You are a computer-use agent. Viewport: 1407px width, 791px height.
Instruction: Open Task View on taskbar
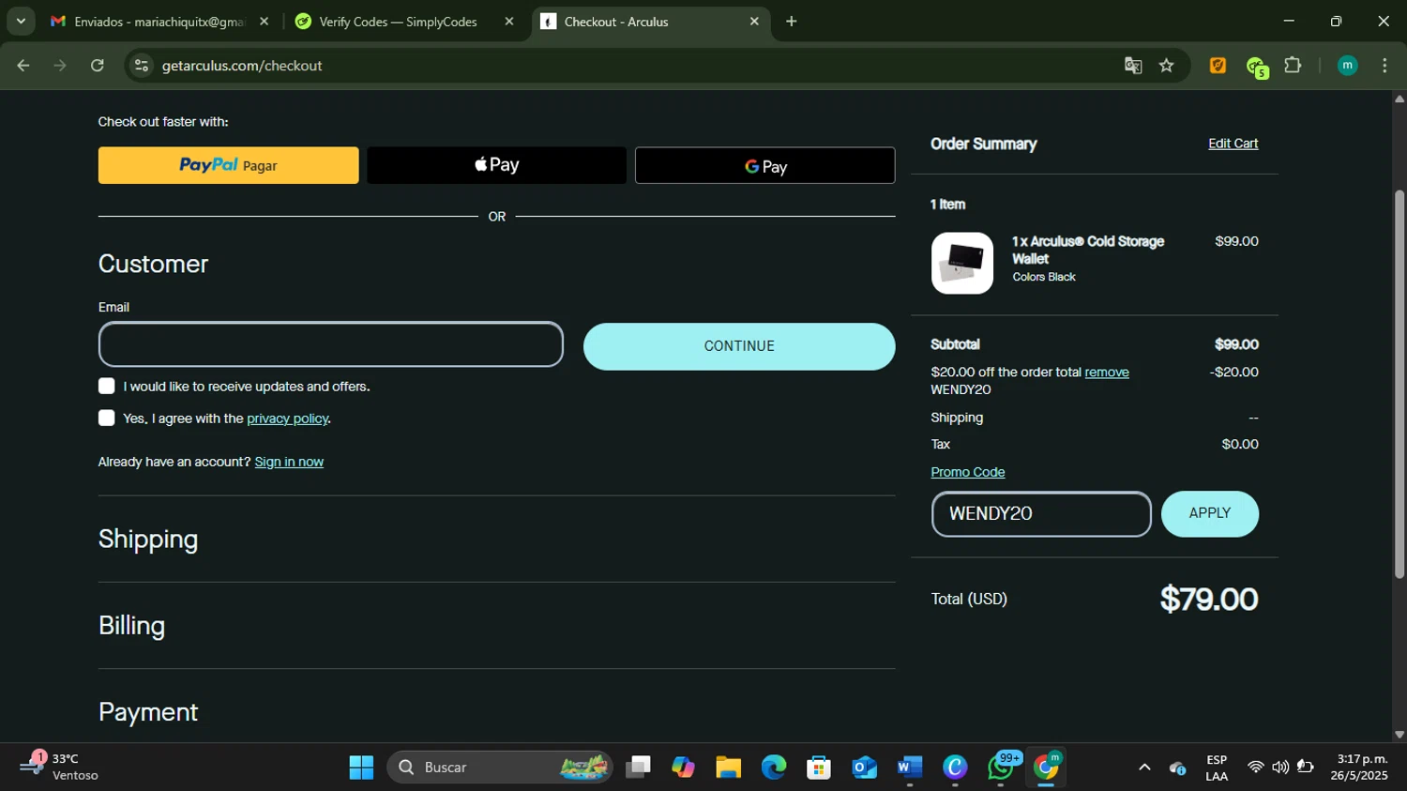[639, 768]
